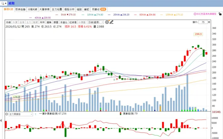Open help question mark for 主力買賣超

click(x=36, y=114)
